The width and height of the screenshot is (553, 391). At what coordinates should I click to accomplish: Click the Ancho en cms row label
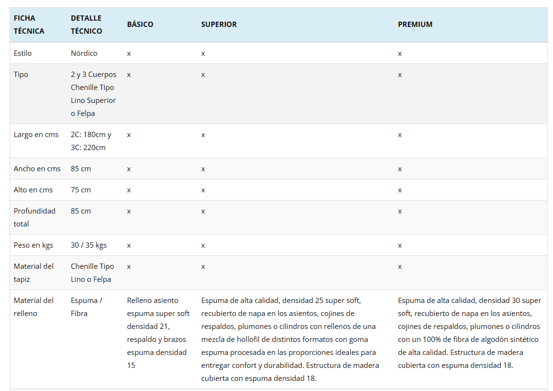point(37,169)
